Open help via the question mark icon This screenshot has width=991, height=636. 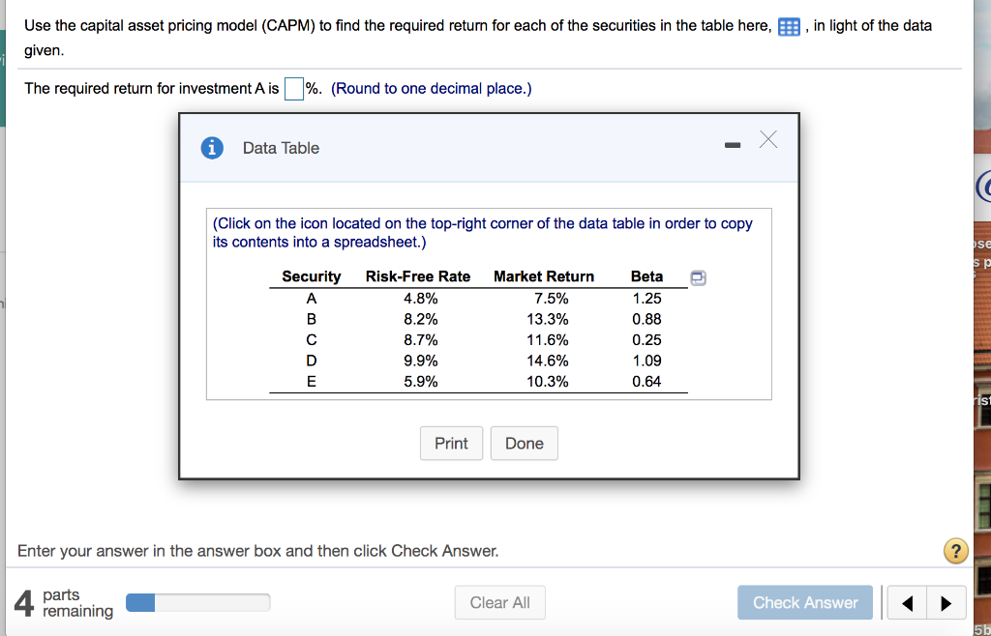pos(956,551)
